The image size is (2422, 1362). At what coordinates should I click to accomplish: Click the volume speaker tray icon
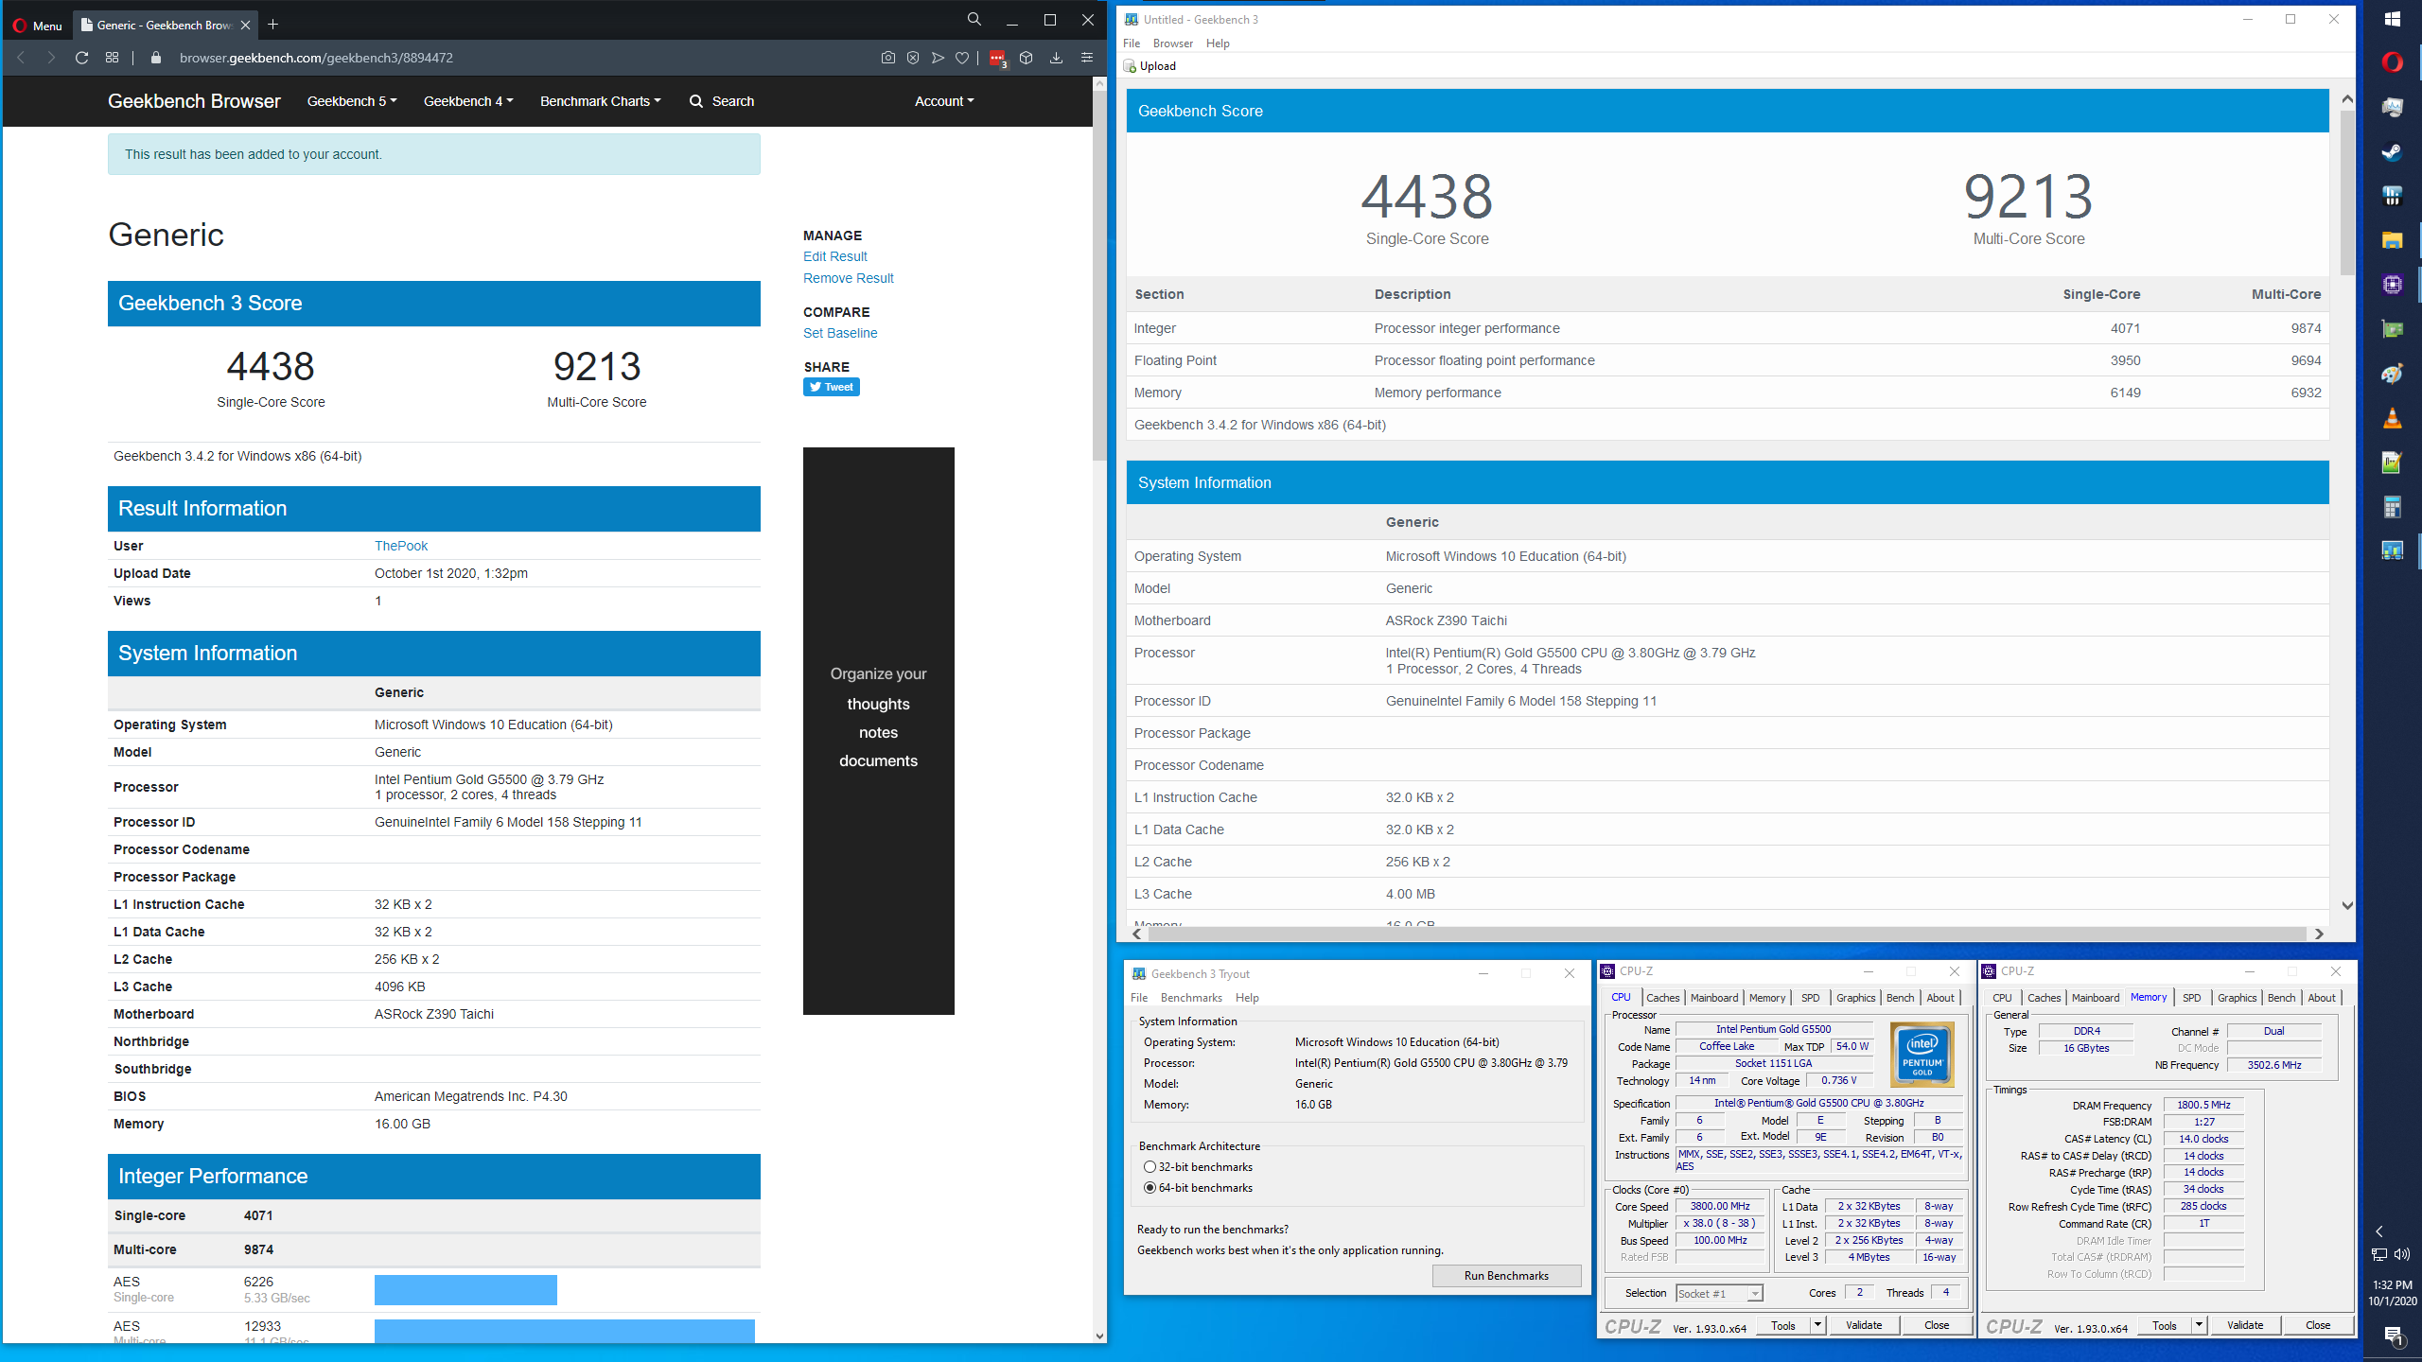pos(2402,1254)
